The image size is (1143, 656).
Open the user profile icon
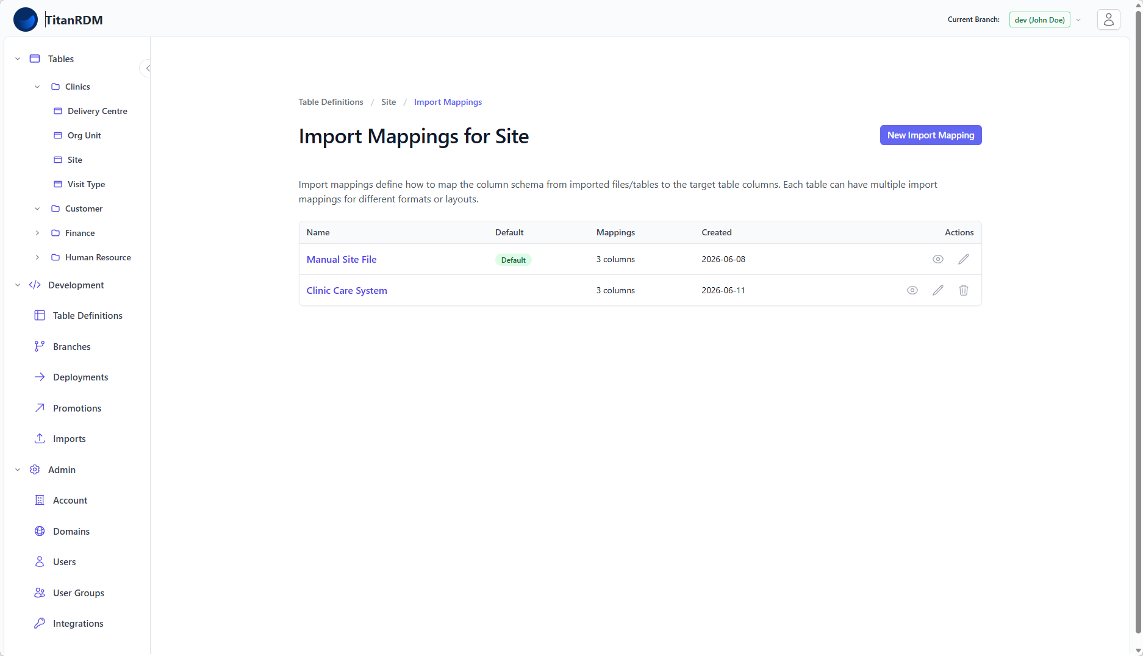click(1108, 20)
